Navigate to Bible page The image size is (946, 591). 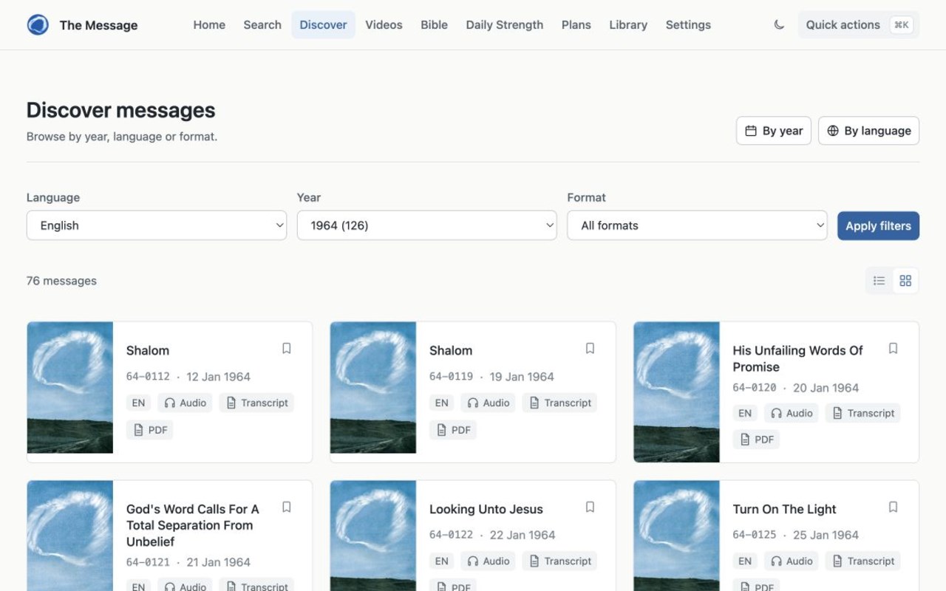point(434,25)
